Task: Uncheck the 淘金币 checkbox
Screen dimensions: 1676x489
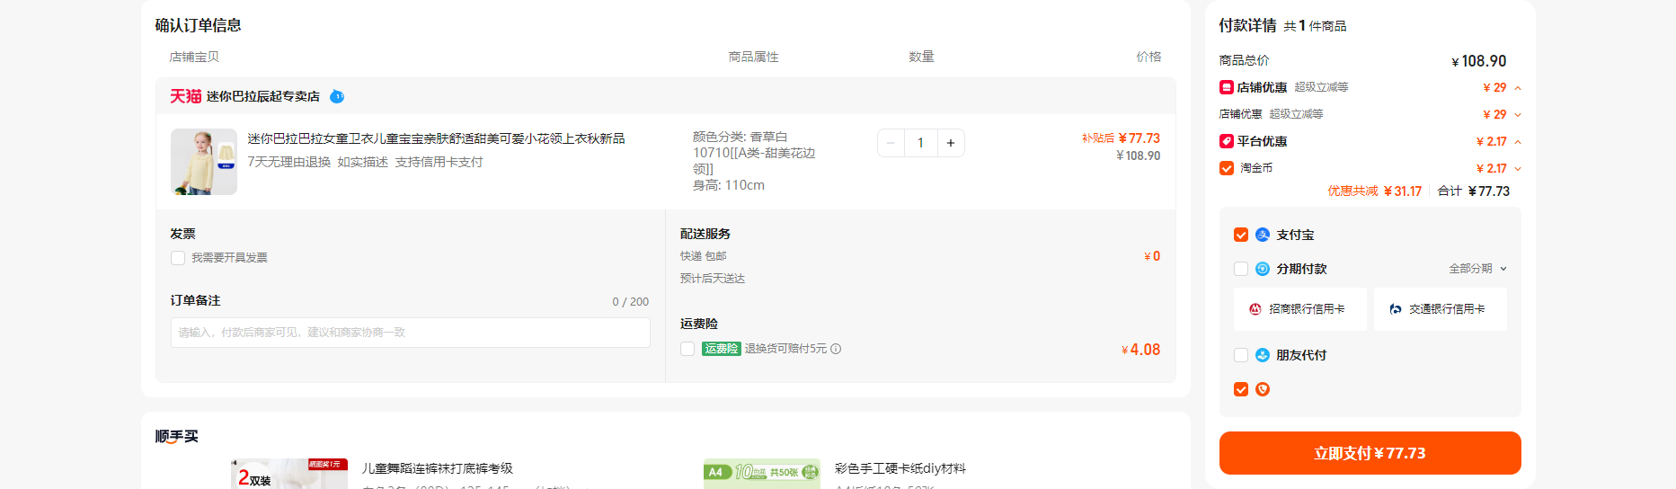Action: (x=1227, y=168)
